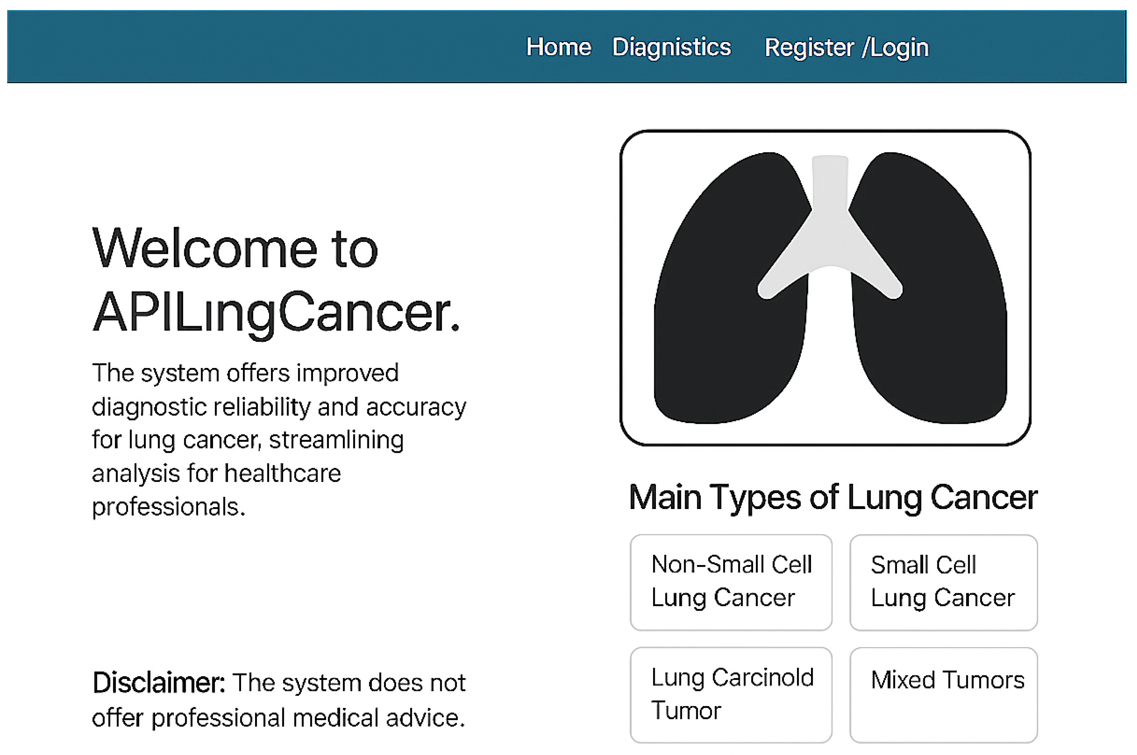Click the bold 'Disclaimer:' label
1137x755 pixels.
158,683
